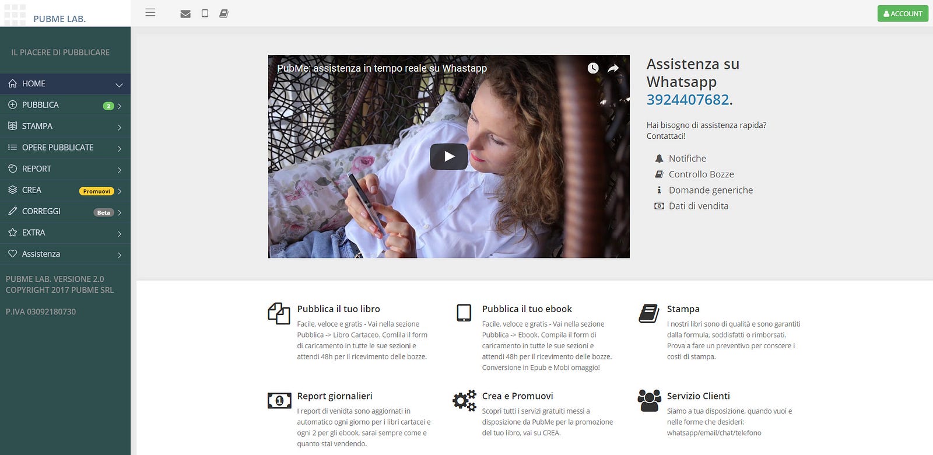
Task: Expand the STAMPA sidebar menu
Action: click(65, 127)
